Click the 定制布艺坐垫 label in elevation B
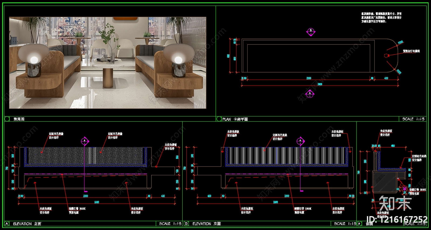Viewport: 431px width, 230px height. pyautogui.click(x=280, y=135)
